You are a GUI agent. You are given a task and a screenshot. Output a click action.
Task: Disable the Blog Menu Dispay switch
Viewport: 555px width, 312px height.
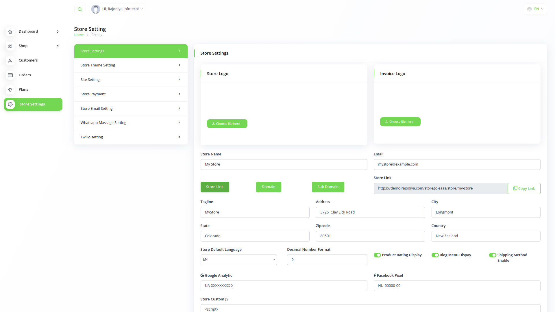click(x=435, y=255)
